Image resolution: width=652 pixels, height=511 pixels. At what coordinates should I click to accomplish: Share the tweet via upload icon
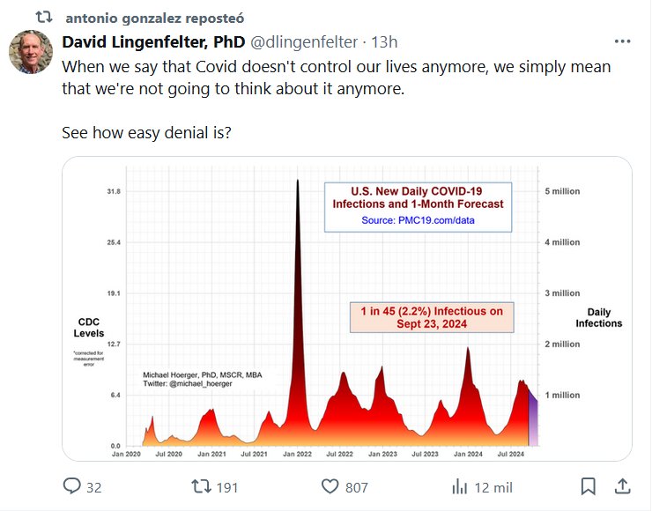(x=621, y=486)
